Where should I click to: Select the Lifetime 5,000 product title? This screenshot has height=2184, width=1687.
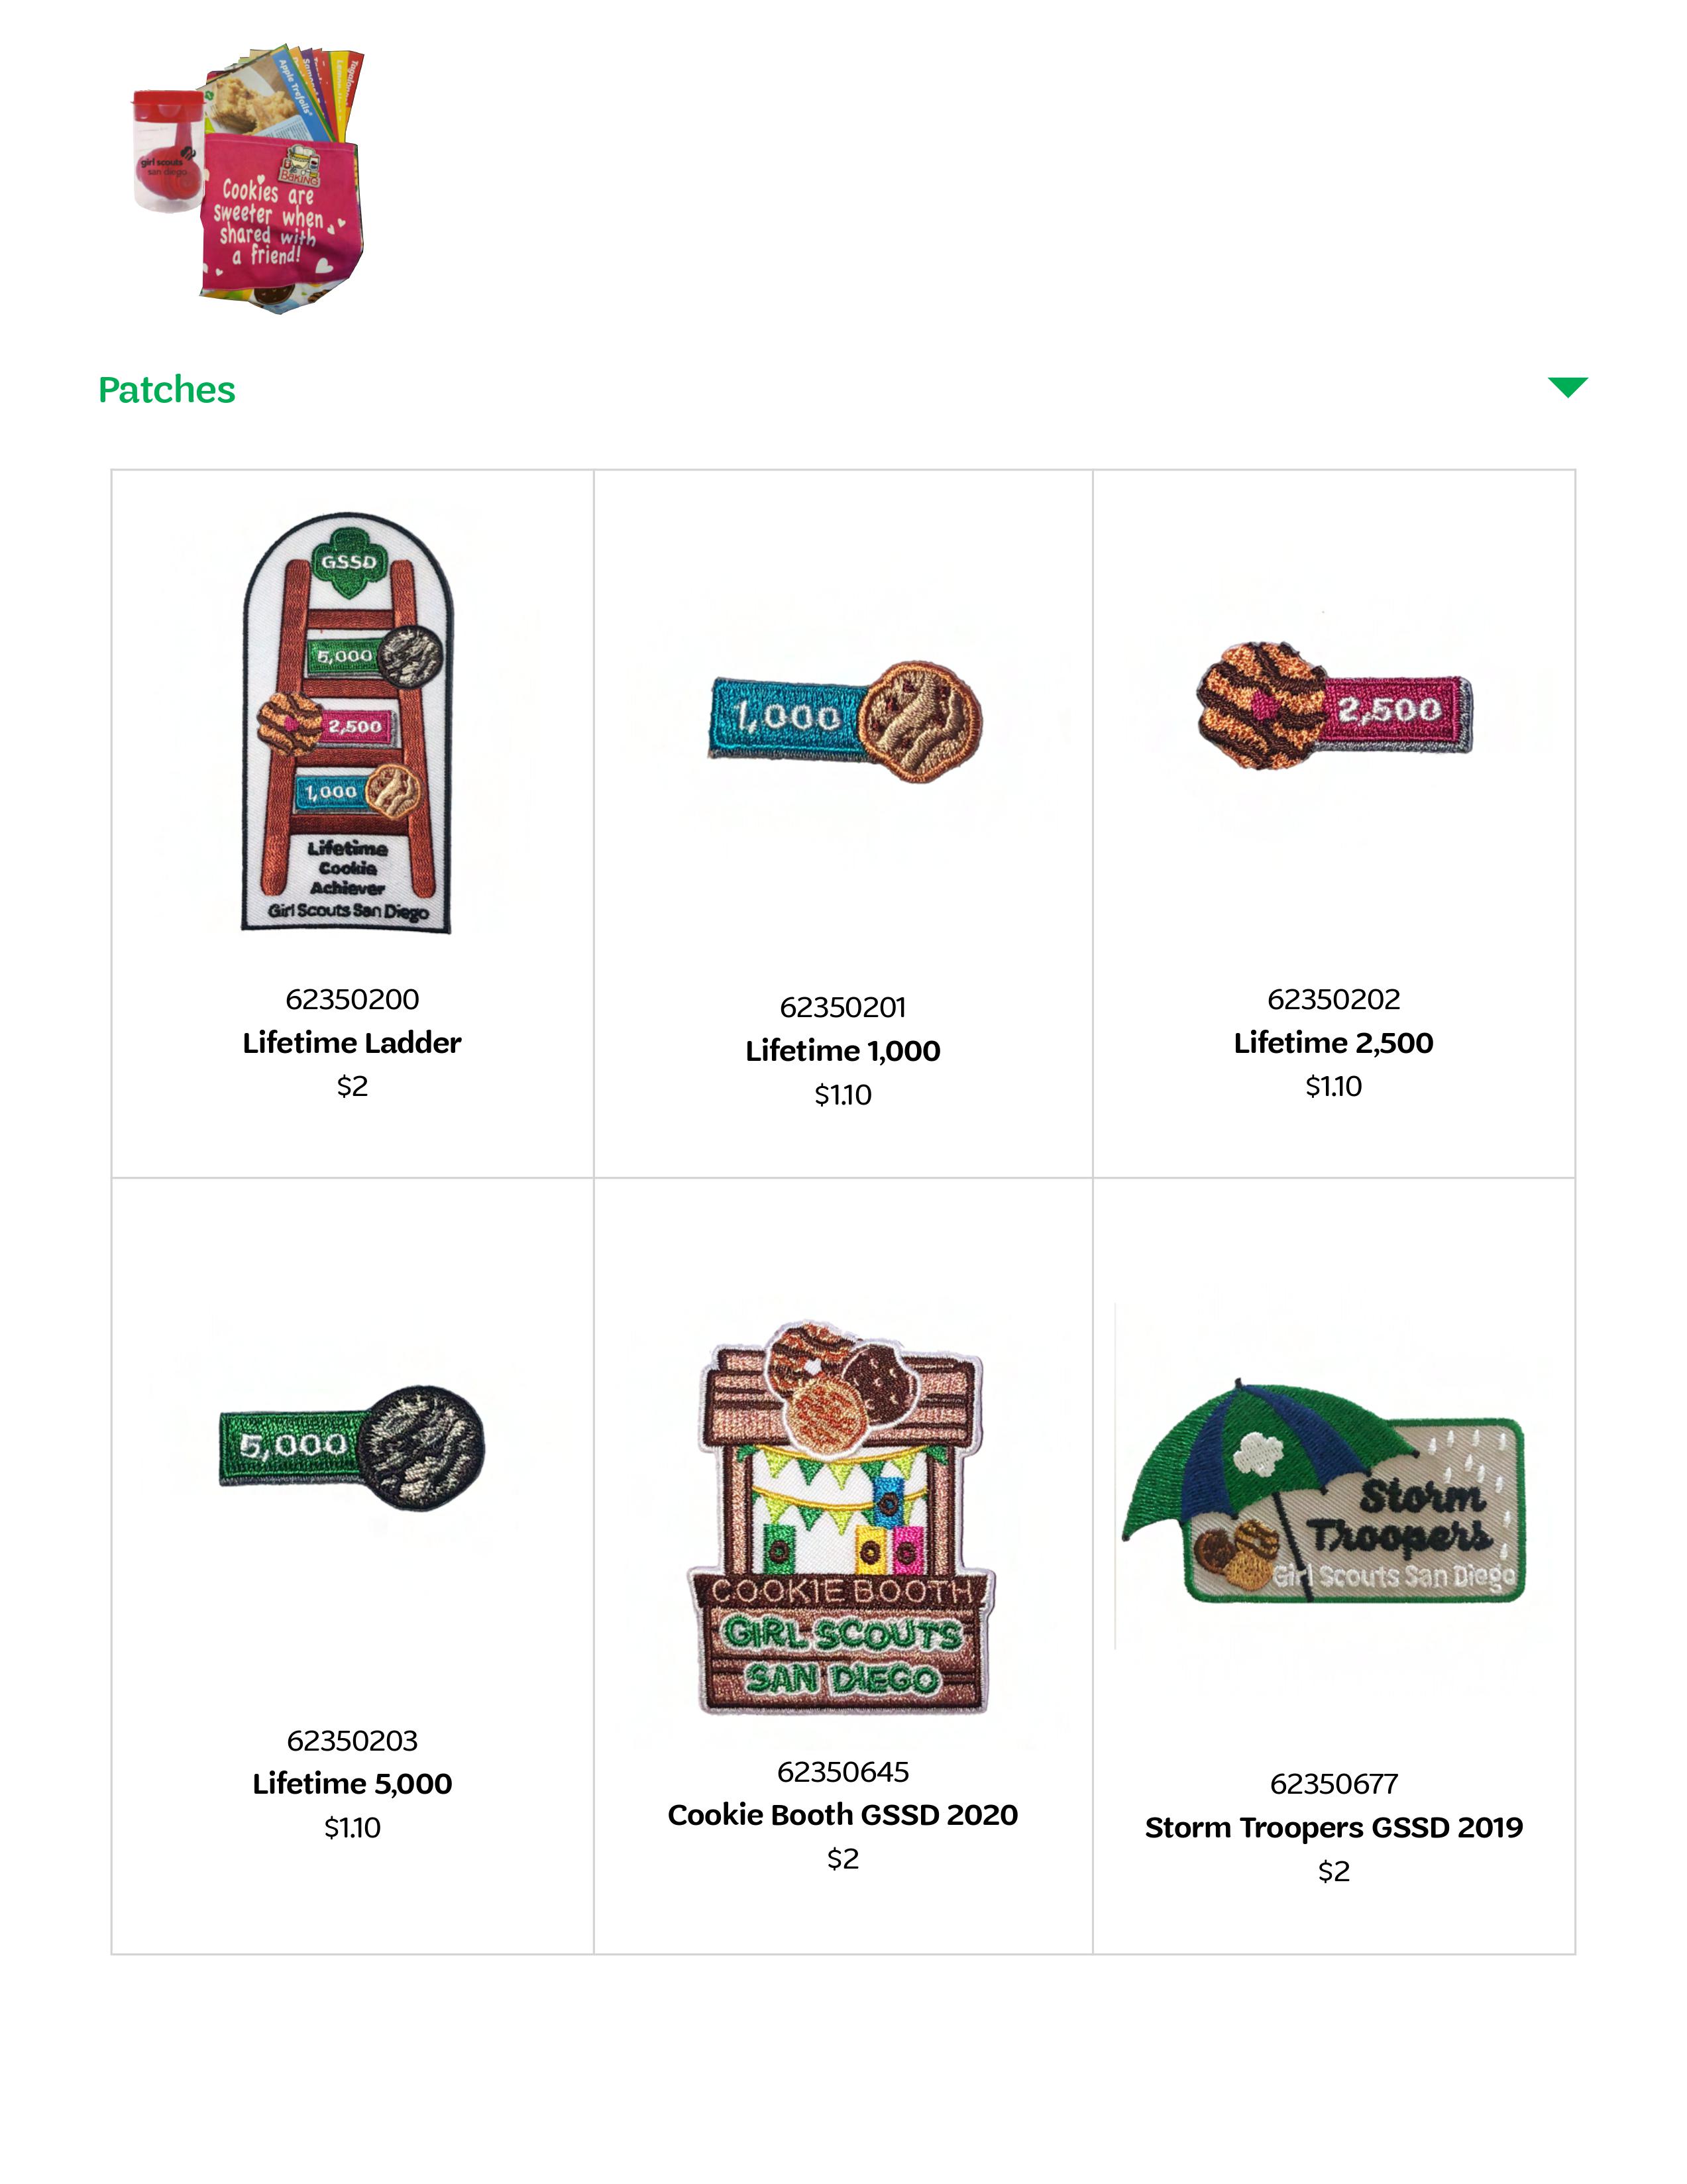352,1784
